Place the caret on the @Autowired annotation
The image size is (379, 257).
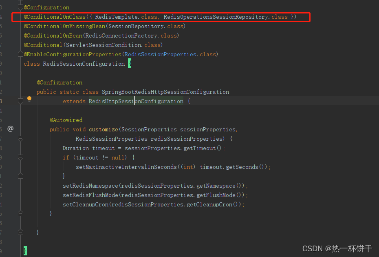66,120
